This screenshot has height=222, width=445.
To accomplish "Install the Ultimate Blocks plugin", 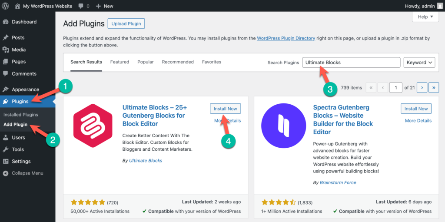I will (225, 109).
